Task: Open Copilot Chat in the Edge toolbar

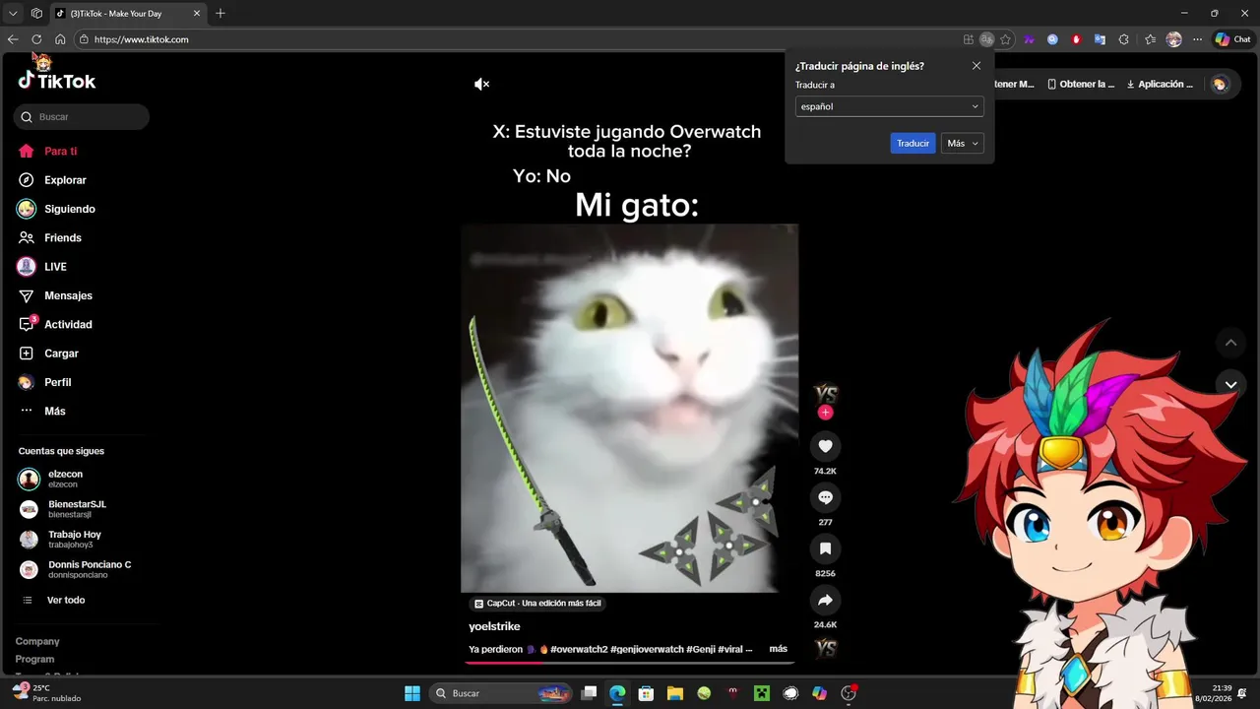Action: [x=1232, y=39]
